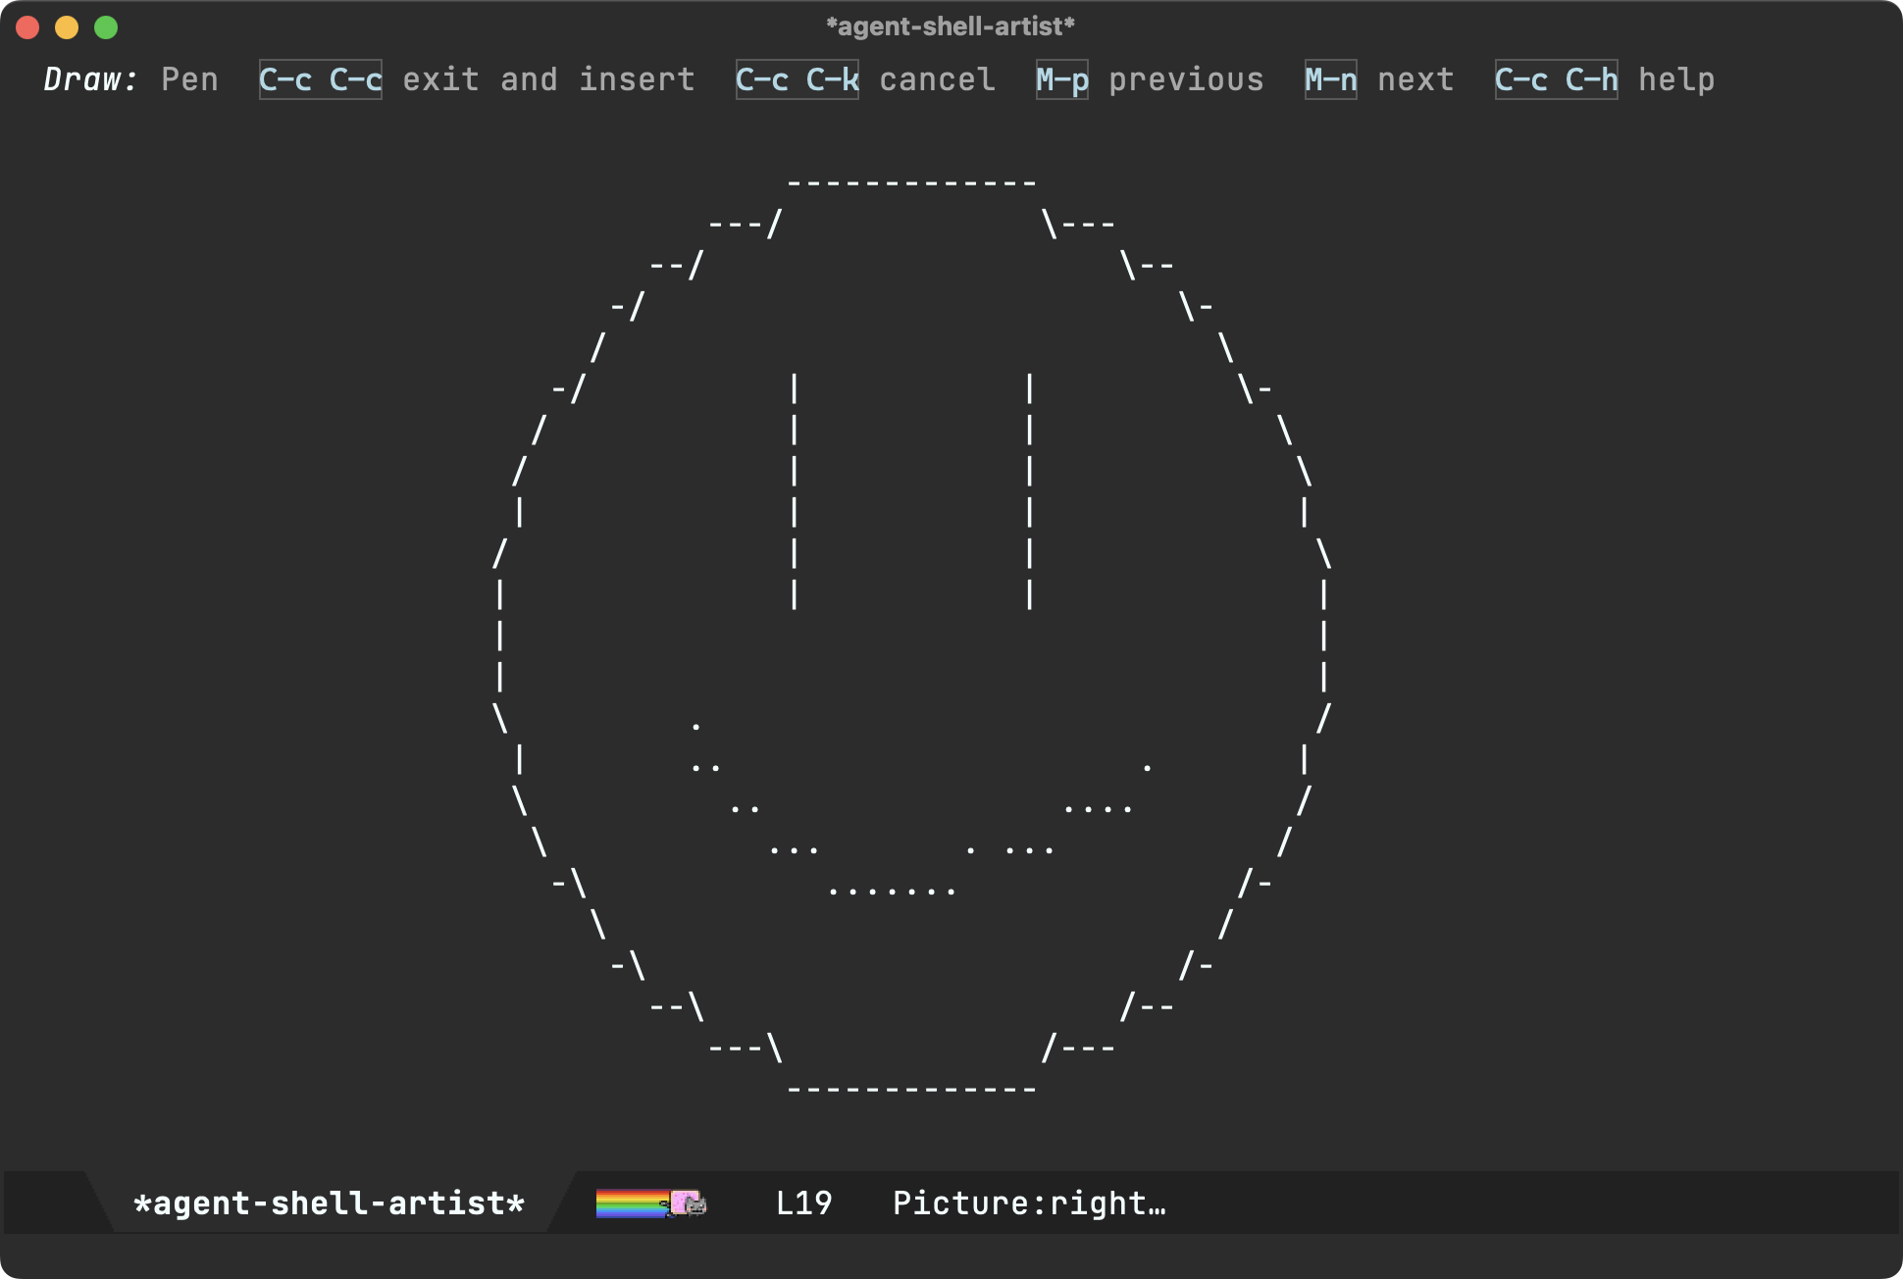The image size is (1903, 1279).
Task: Click the bottom dotted row of the smile
Action: (x=892, y=892)
